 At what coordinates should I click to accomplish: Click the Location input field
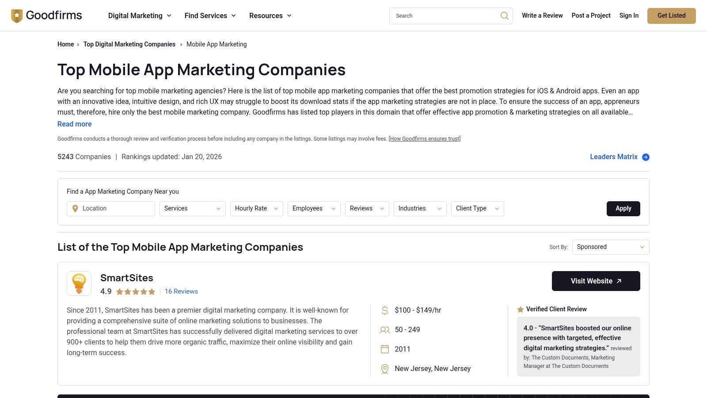pyautogui.click(x=111, y=209)
